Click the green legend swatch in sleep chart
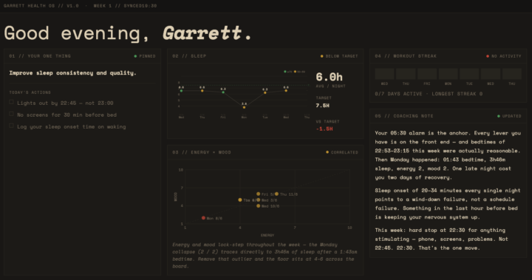The image size is (532, 280). (285, 72)
